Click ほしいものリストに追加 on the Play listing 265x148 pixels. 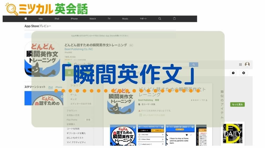(x=154, y=115)
